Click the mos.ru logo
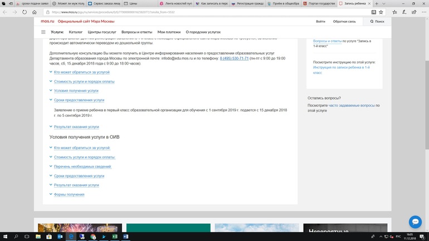 [47, 21]
